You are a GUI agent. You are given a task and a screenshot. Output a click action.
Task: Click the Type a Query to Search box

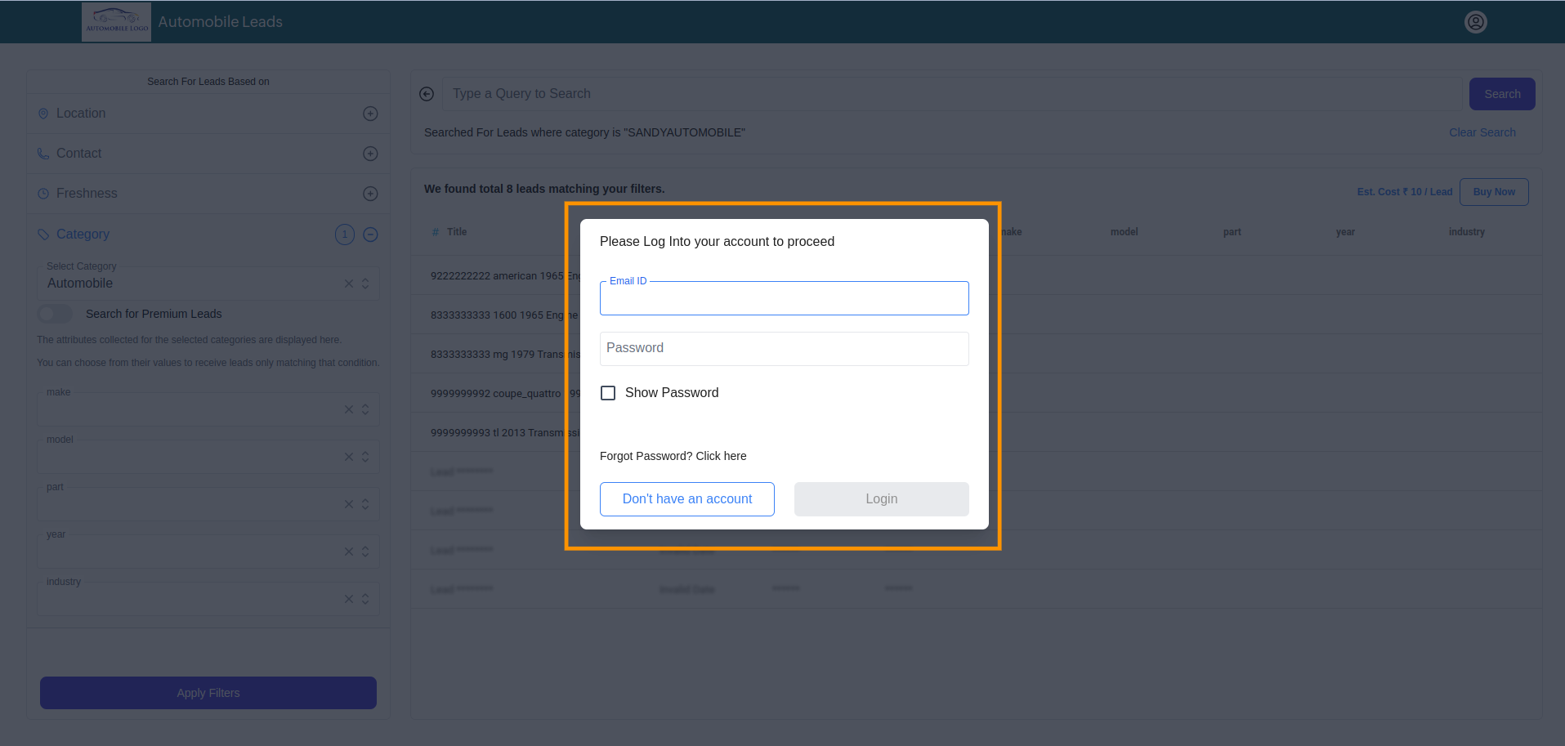coord(952,94)
